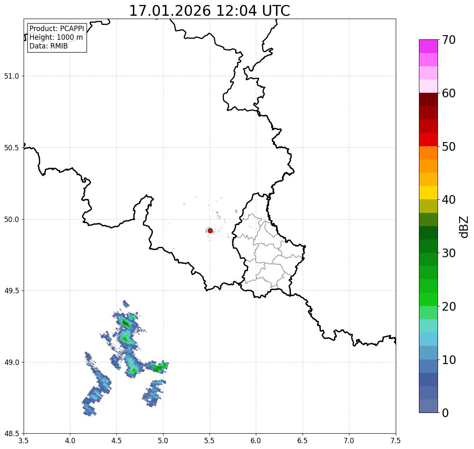
Task: Click latitude axis label 50.0
Action: 12,220
